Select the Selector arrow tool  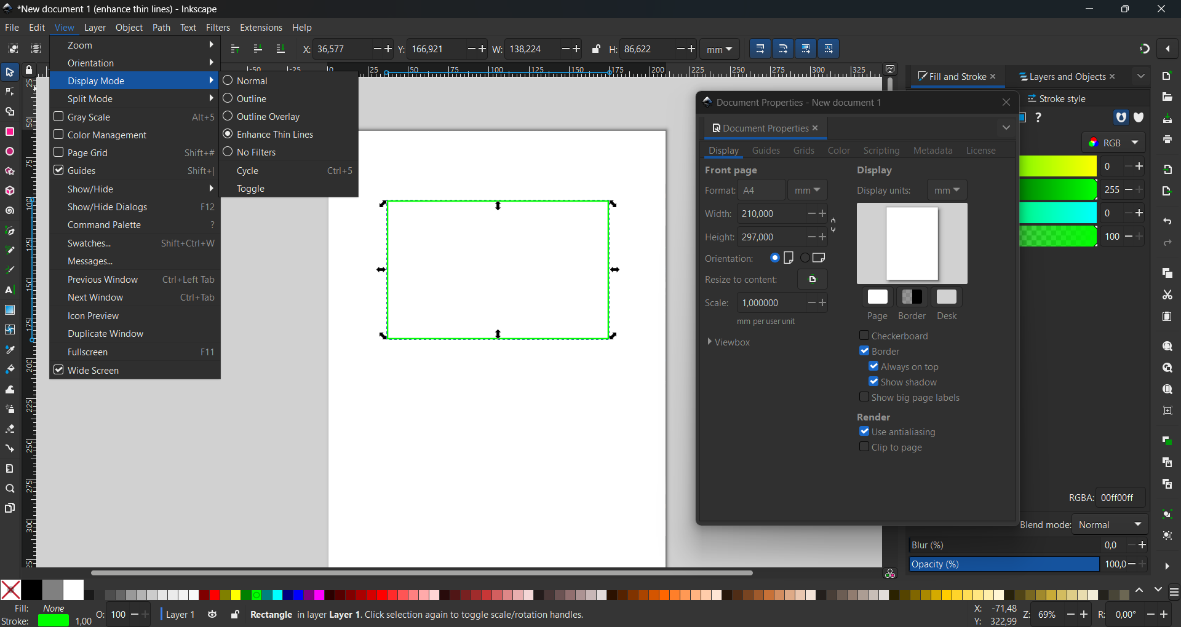(10, 73)
